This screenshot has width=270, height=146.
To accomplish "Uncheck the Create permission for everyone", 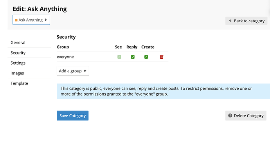I will point(146,57).
